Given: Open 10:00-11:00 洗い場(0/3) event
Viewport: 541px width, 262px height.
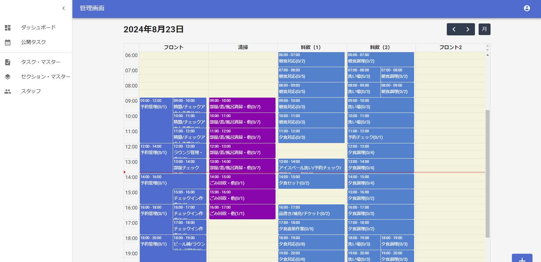Looking at the screenshot, I should tap(380, 120).
